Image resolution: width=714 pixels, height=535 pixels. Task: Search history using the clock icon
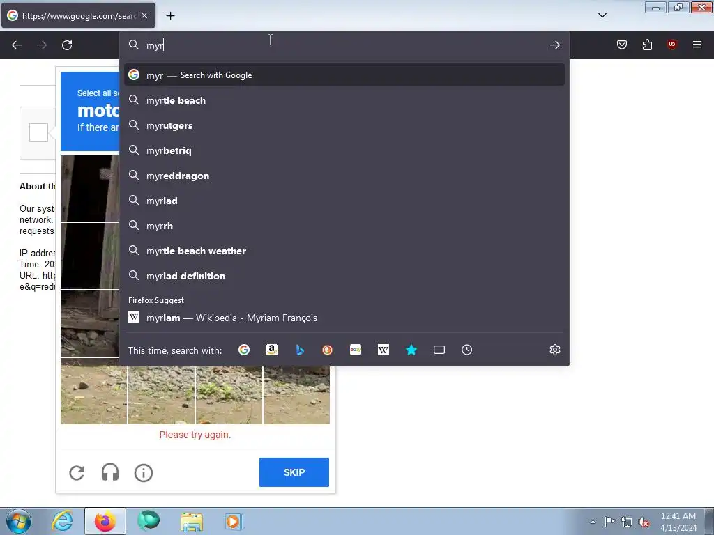coord(466,350)
